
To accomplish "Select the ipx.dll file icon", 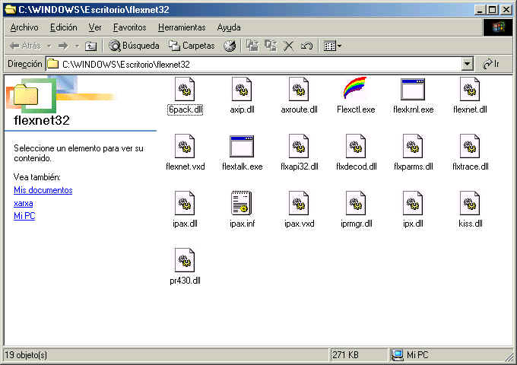I will [x=413, y=203].
